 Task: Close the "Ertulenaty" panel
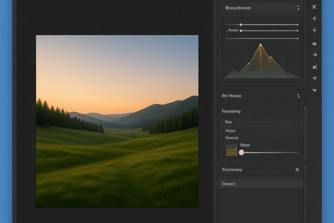click(297, 169)
